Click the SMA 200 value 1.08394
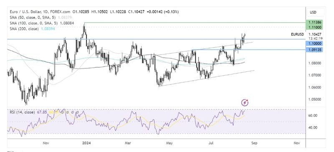This screenshot has height=152, width=334. [x=48, y=28]
